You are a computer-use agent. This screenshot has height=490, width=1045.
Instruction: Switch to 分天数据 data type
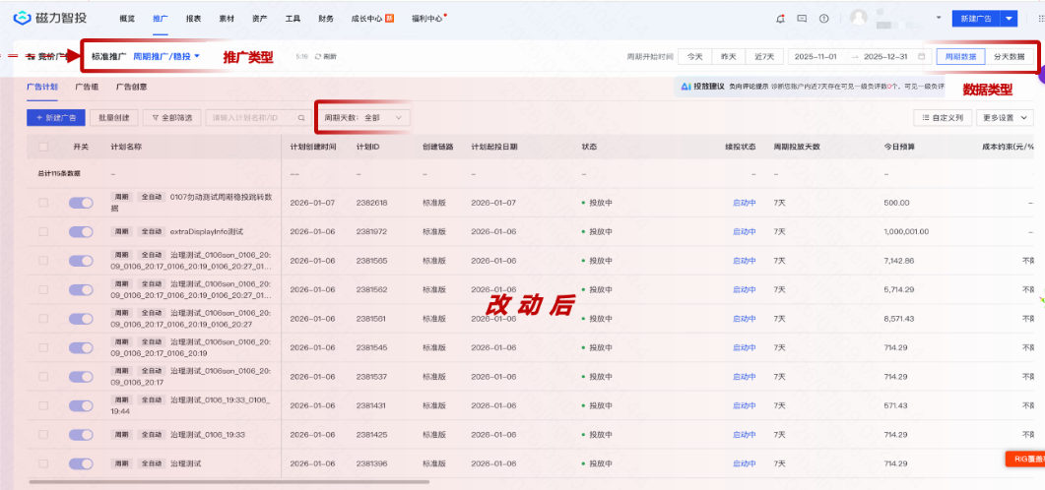click(1010, 57)
